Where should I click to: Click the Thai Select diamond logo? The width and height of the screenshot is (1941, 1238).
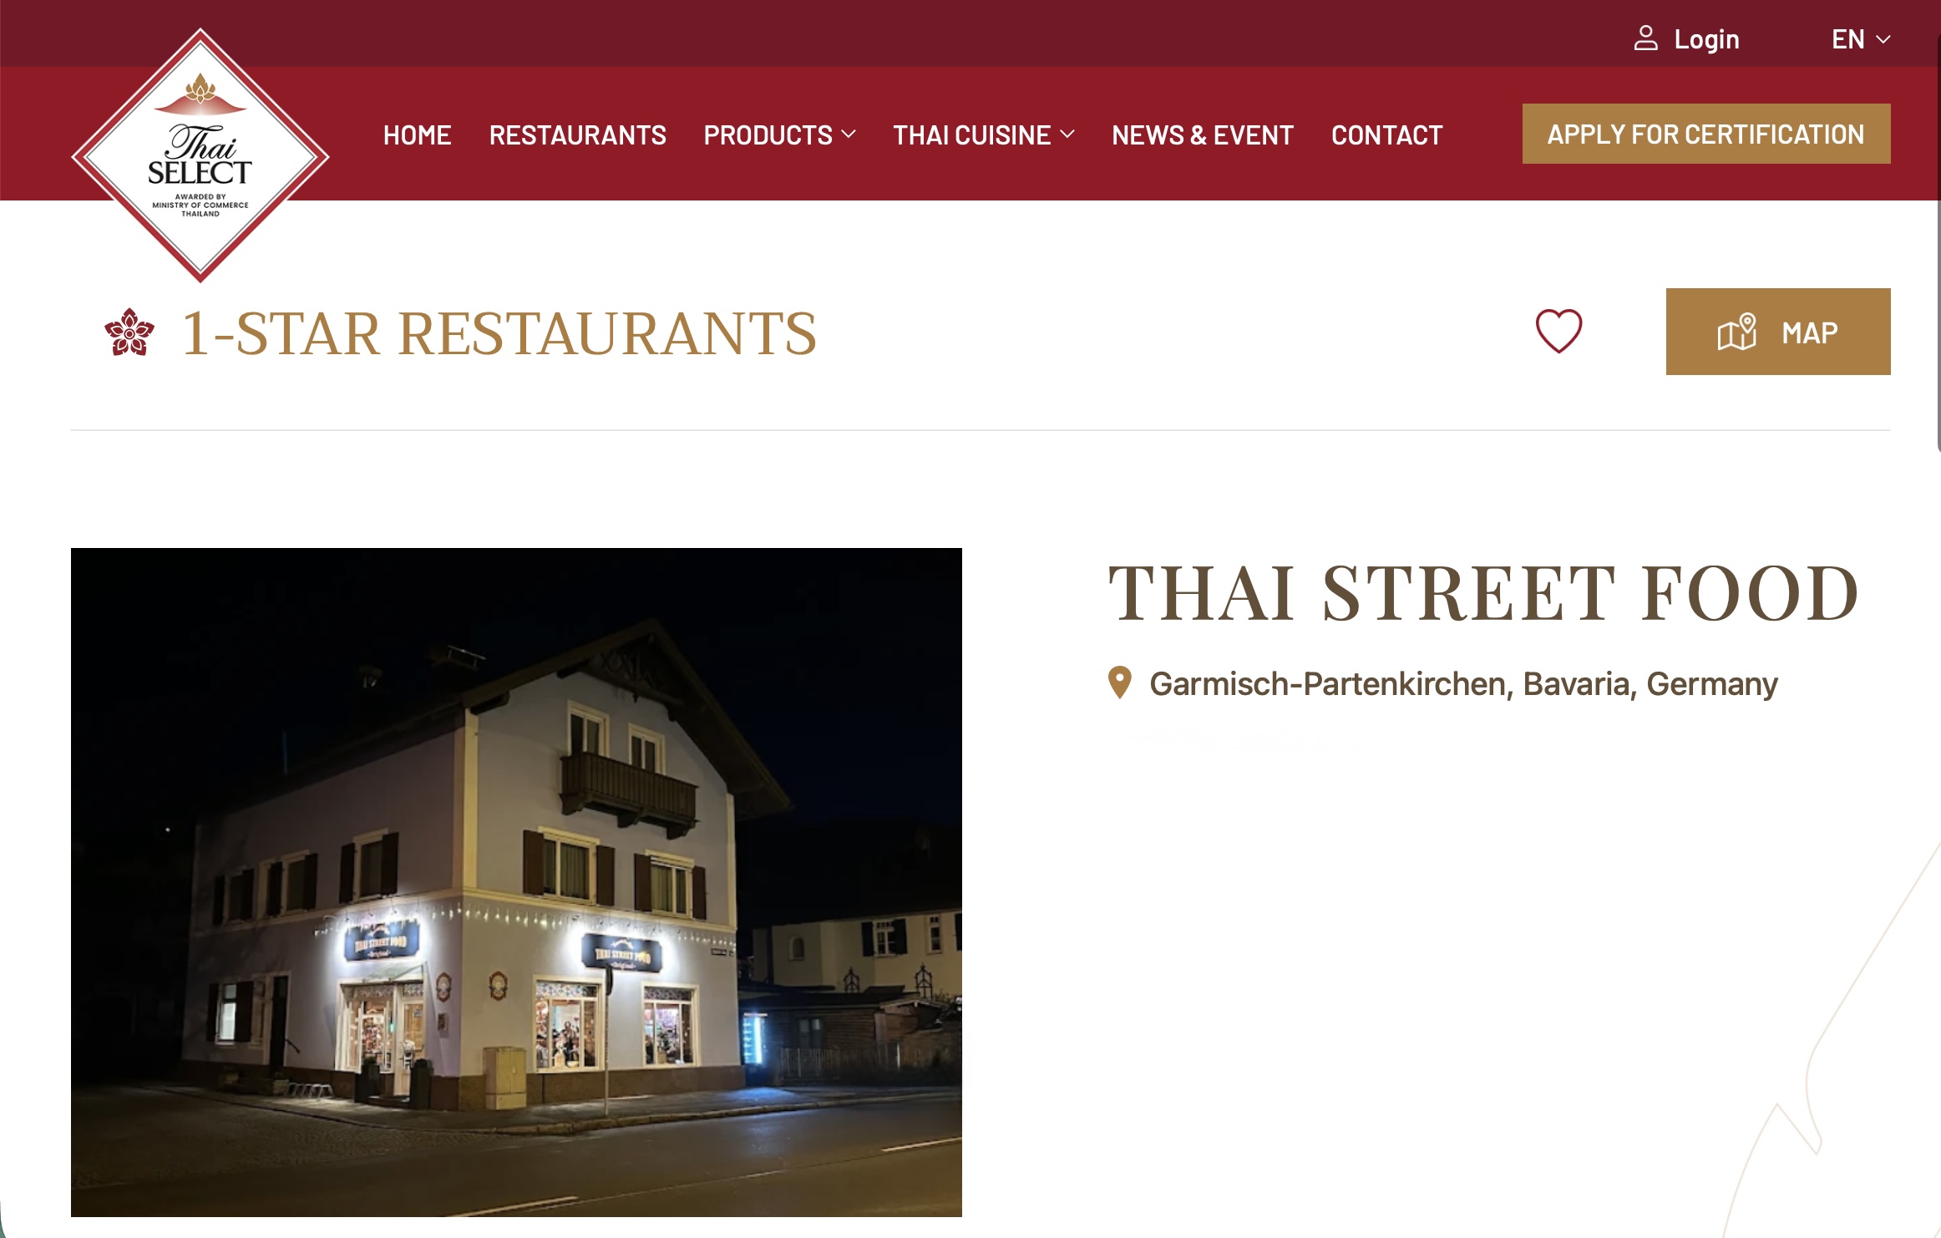coord(200,155)
